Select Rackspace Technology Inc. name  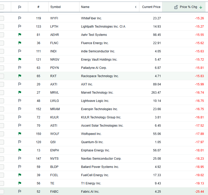[x=100, y=76]
